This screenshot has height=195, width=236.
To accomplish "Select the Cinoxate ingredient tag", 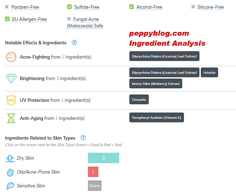I will 139,99.
